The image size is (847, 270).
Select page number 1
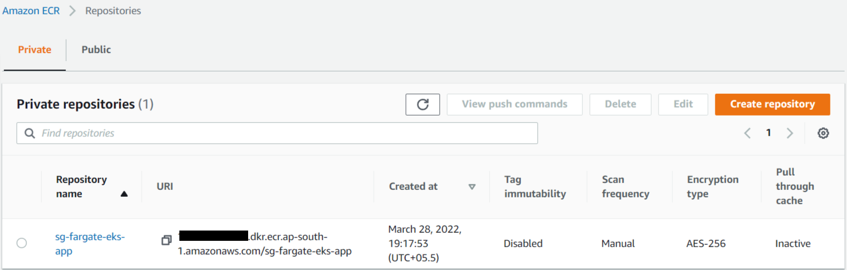point(768,133)
